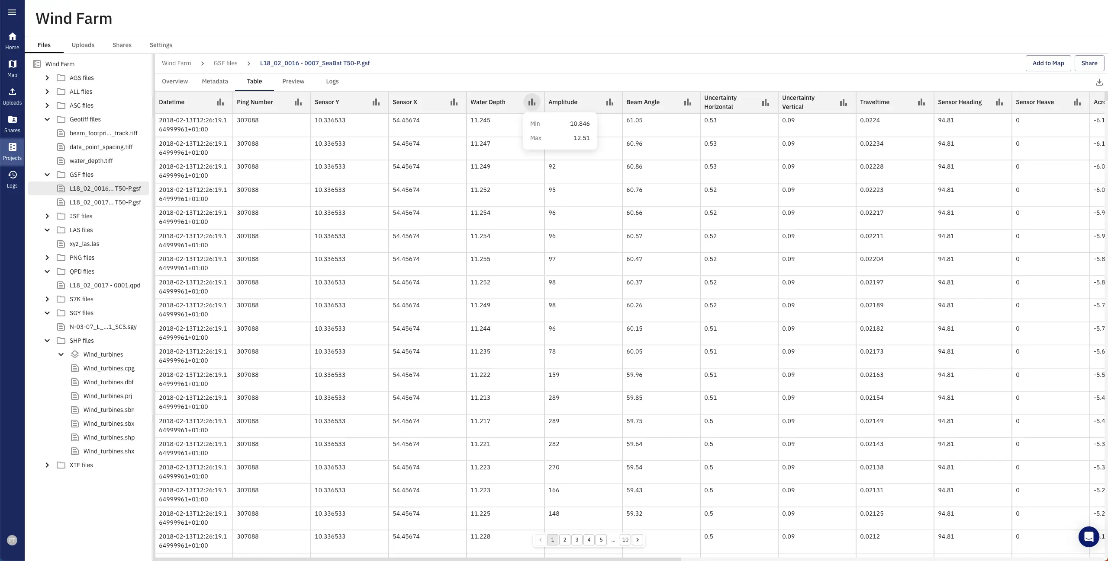
Task: Click the user avatar PT icon
Action: (x=12, y=540)
